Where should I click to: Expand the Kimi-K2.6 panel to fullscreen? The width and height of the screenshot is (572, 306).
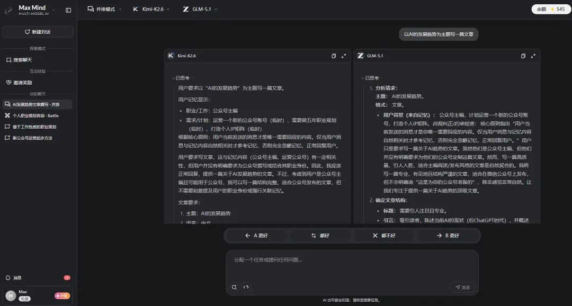(344, 56)
